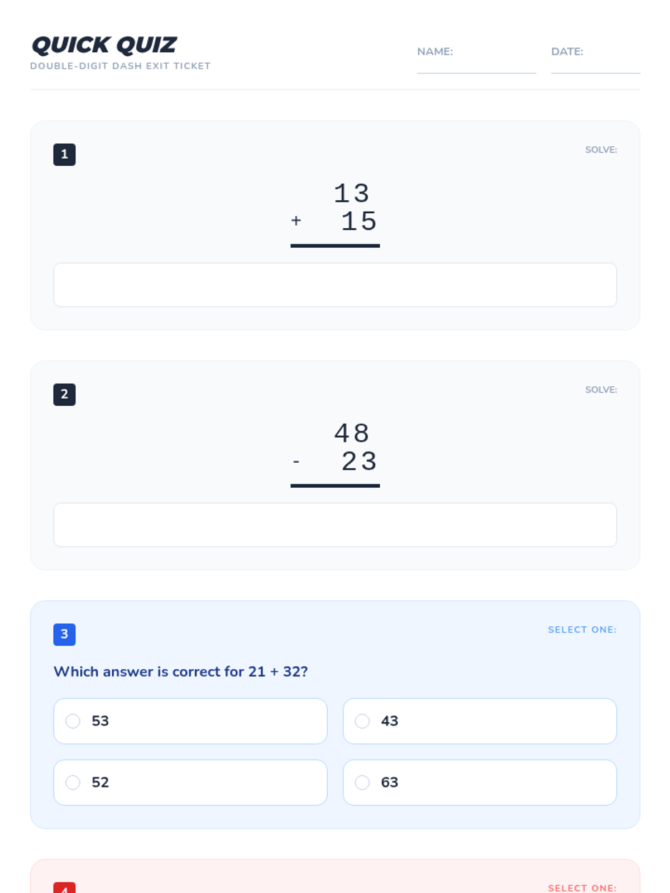The width and height of the screenshot is (670, 893).
Task: Click the question text about 21 + 32
Action: (x=180, y=671)
